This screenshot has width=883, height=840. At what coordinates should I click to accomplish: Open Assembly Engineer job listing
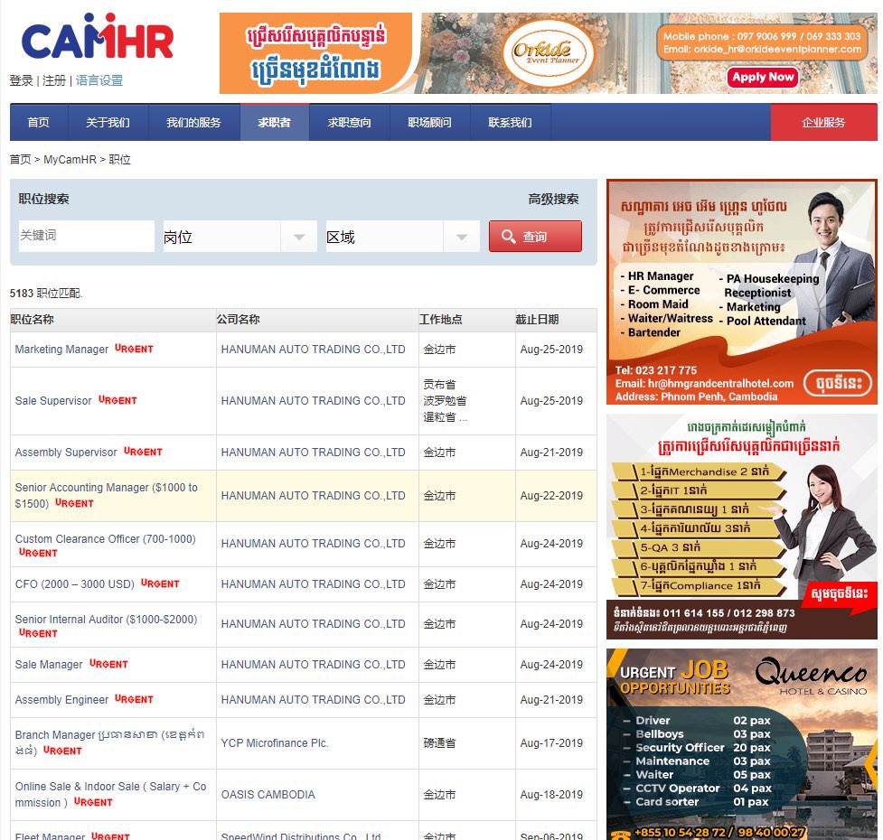click(x=62, y=700)
